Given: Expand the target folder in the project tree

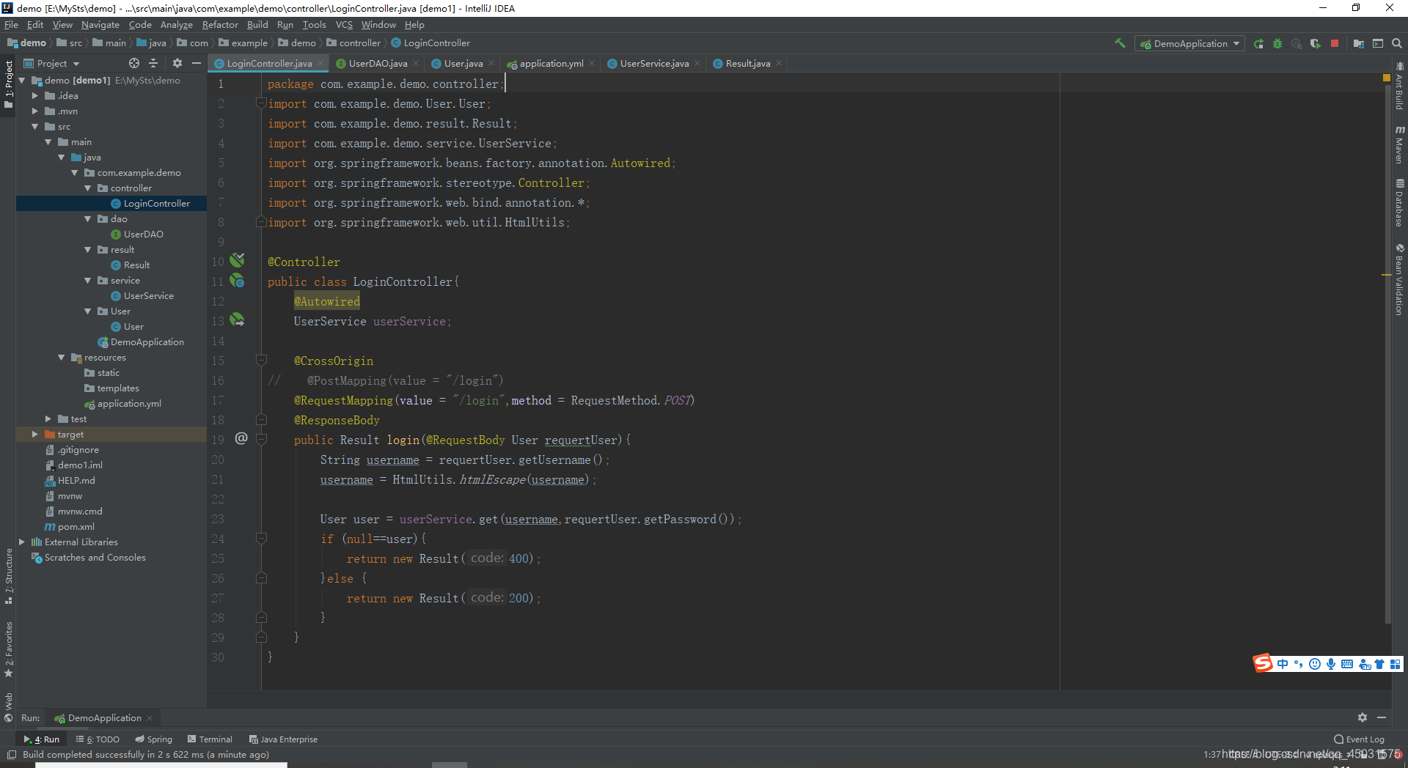Looking at the screenshot, I should pos(34,434).
